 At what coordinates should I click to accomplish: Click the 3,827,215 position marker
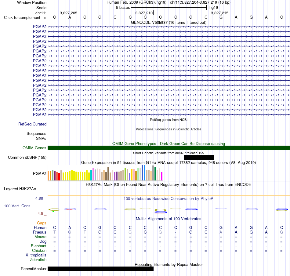[220, 13]
